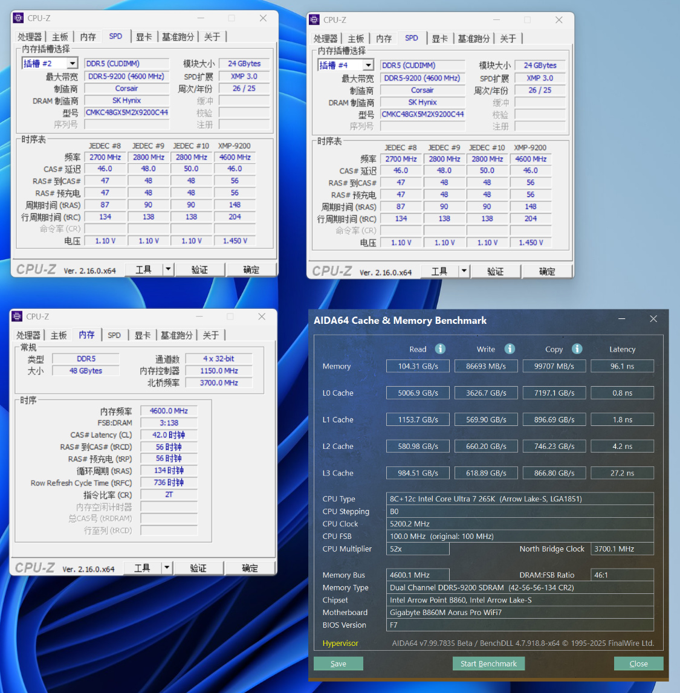Viewport: 680px width, 693px height.
Task: Click L3 Cache Read value 984.51 GB/s
Action: (x=418, y=473)
